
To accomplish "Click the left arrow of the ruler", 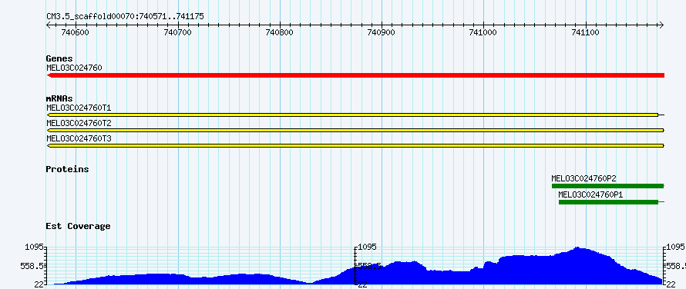I will pyautogui.click(x=49, y=25).
